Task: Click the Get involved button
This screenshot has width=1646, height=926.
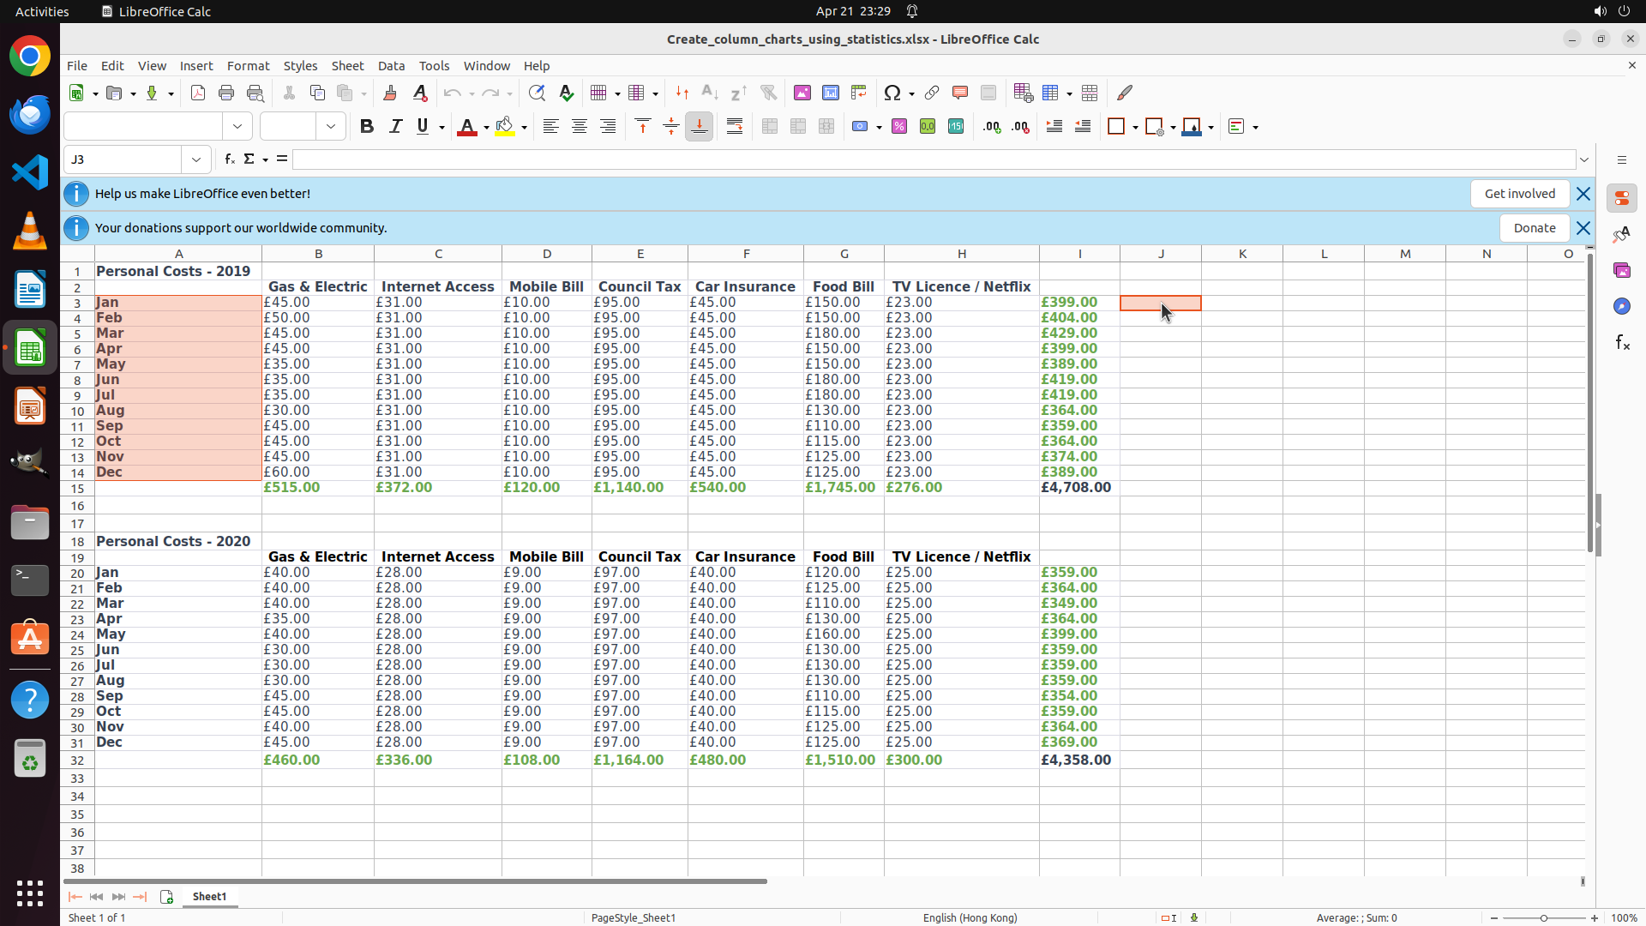Action: click(1519, 194)
